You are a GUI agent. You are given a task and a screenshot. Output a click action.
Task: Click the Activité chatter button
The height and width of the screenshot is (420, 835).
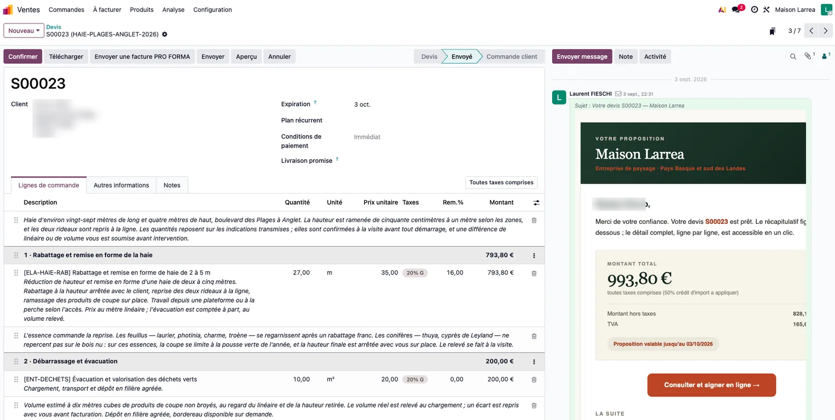pos(655,56)
